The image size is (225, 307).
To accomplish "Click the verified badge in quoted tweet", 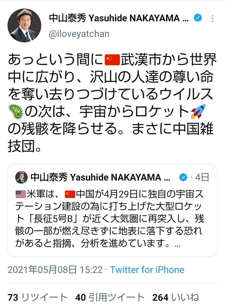I will tap(183, 177).
